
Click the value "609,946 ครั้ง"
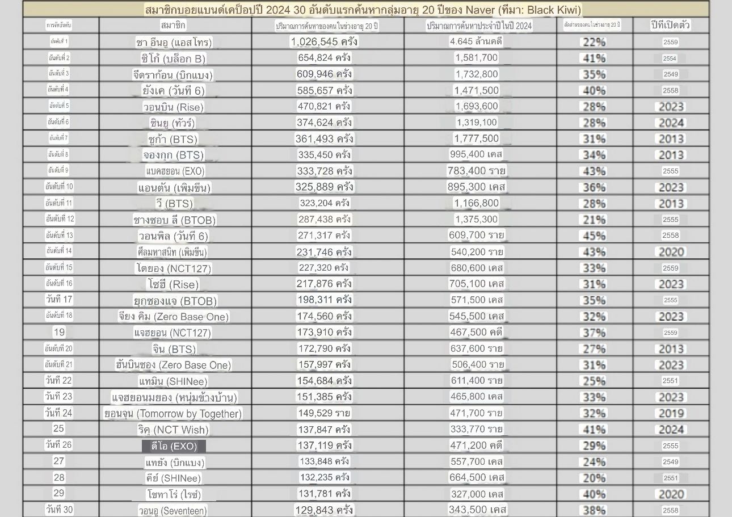point(324,74)
